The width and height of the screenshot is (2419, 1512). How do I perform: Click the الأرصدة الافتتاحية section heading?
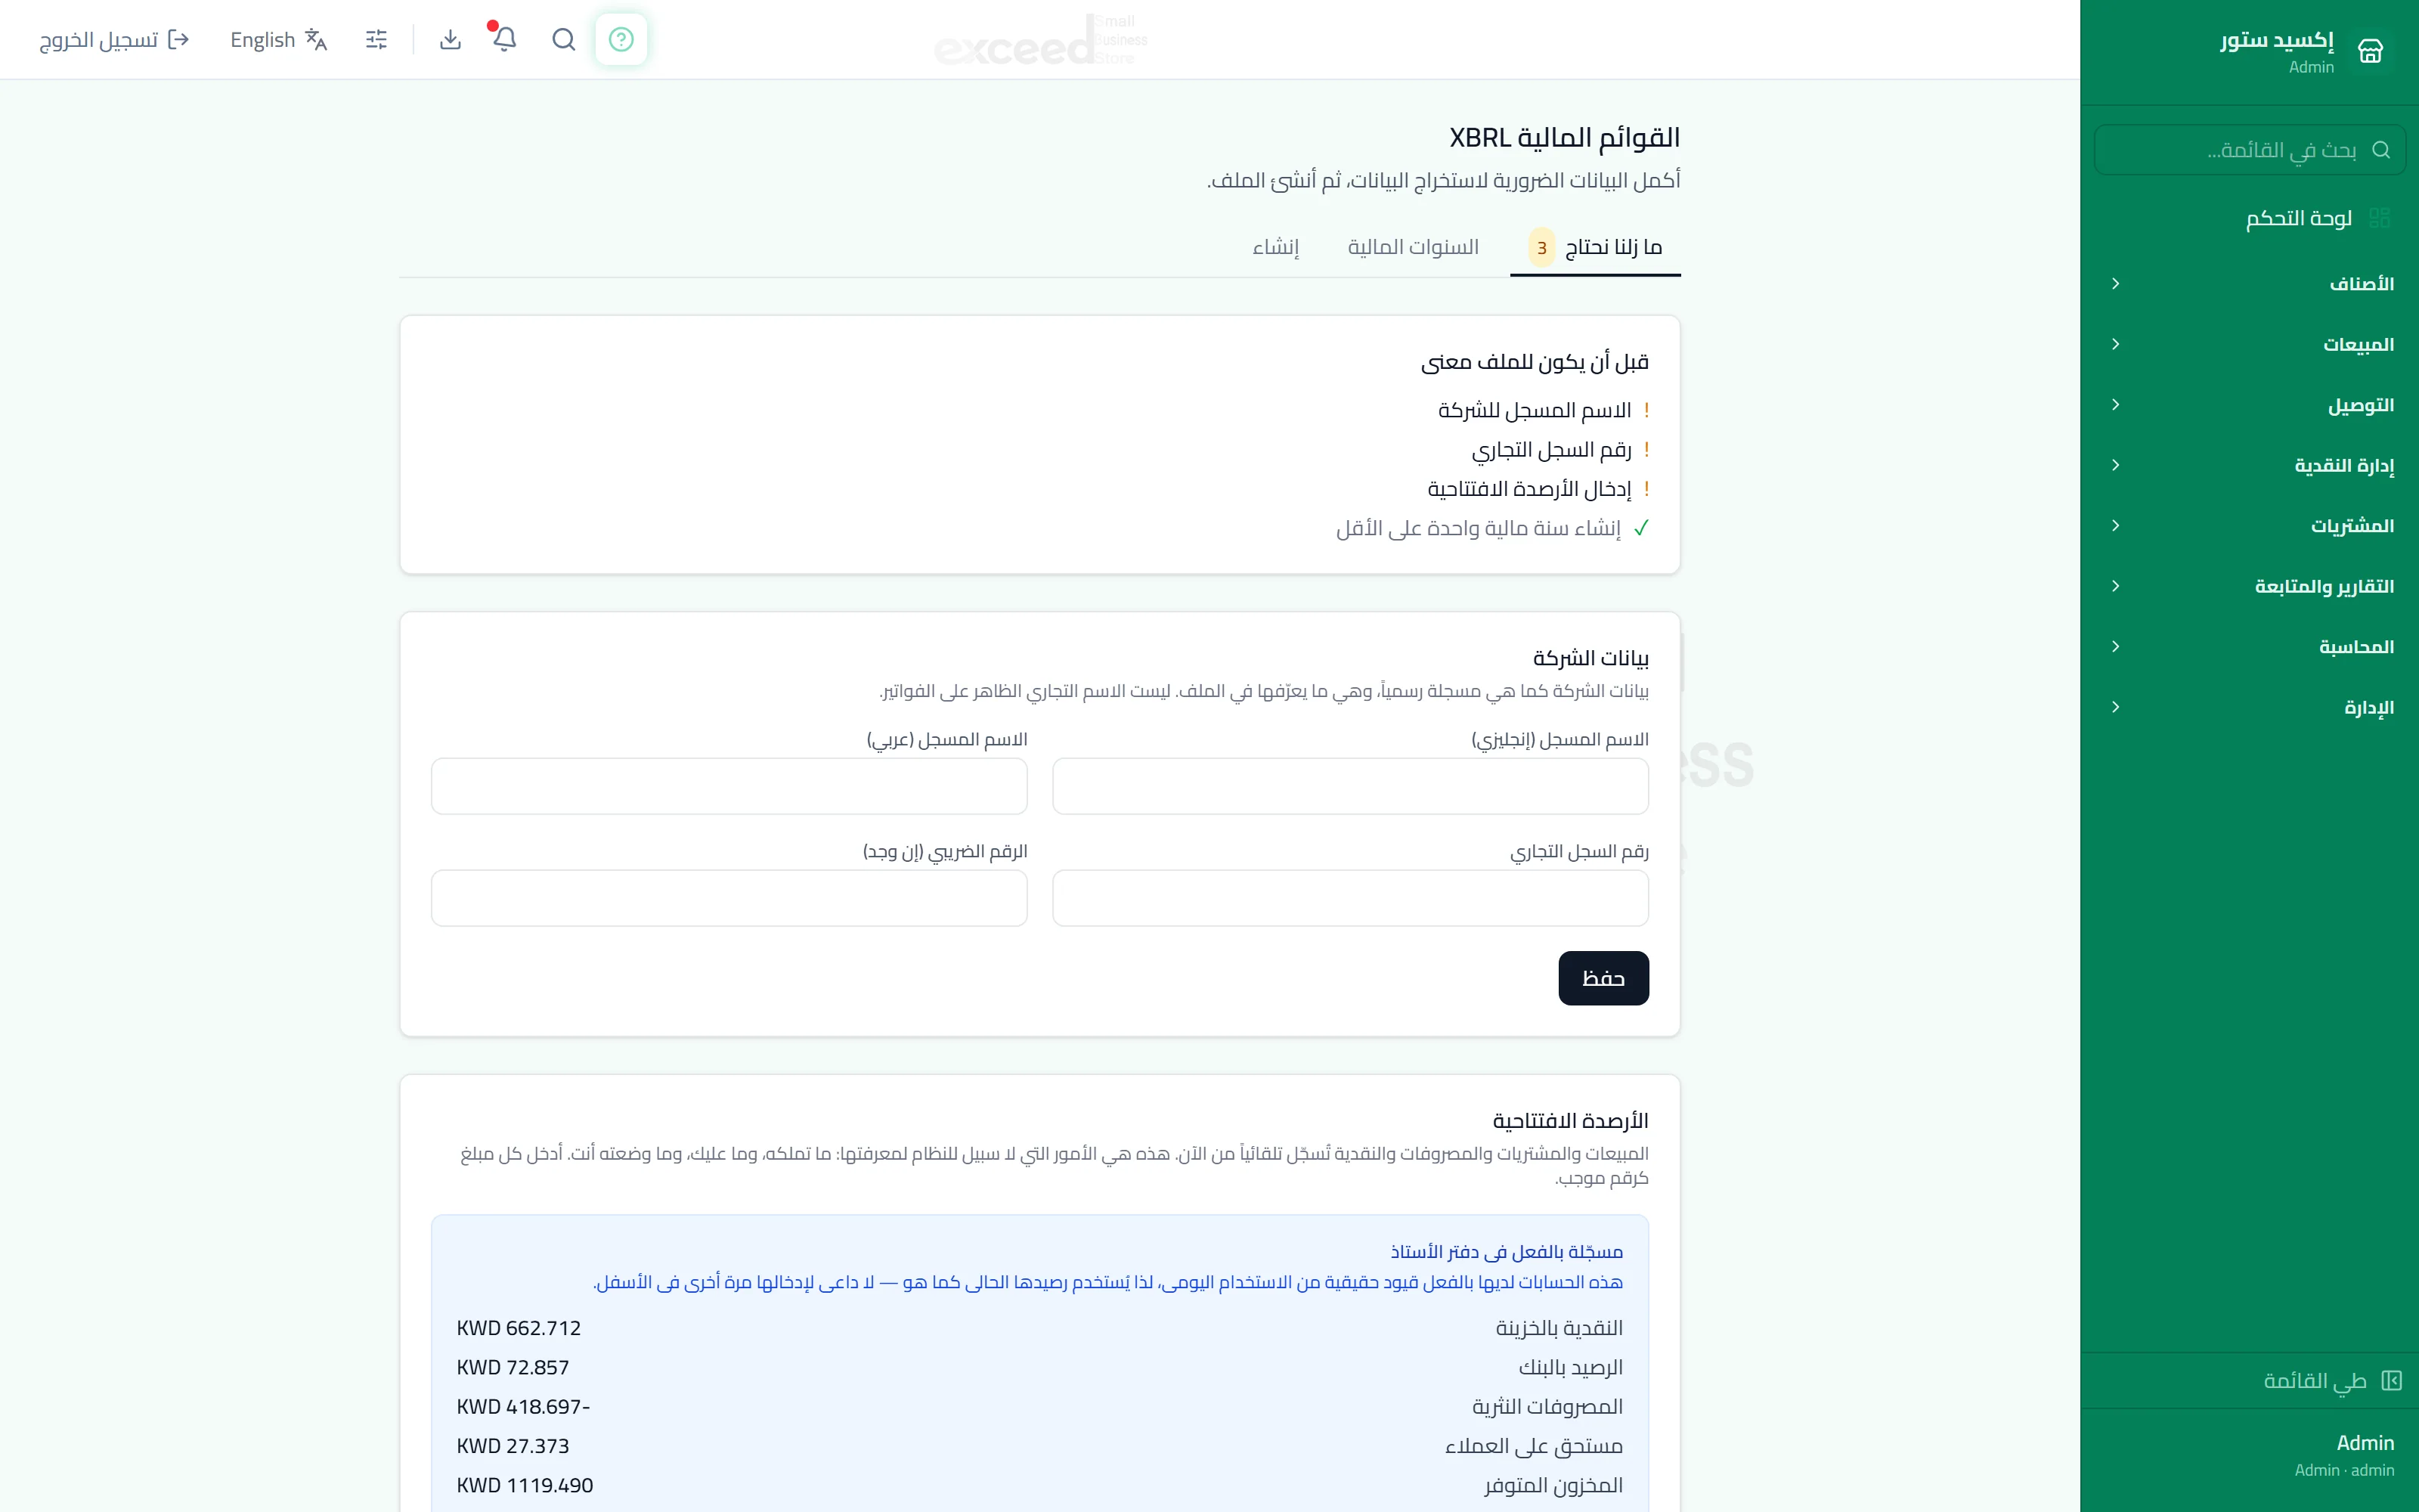[x=1570, y=1120]
